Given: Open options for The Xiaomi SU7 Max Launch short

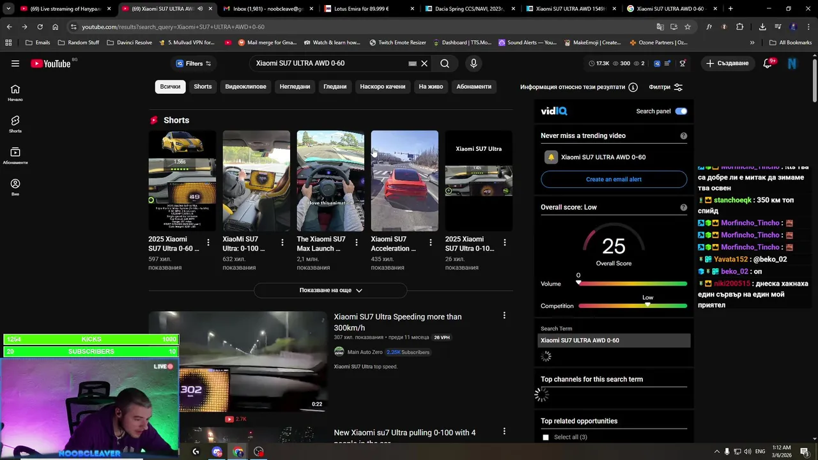Looking at the screenshot, I should (357, 243).
